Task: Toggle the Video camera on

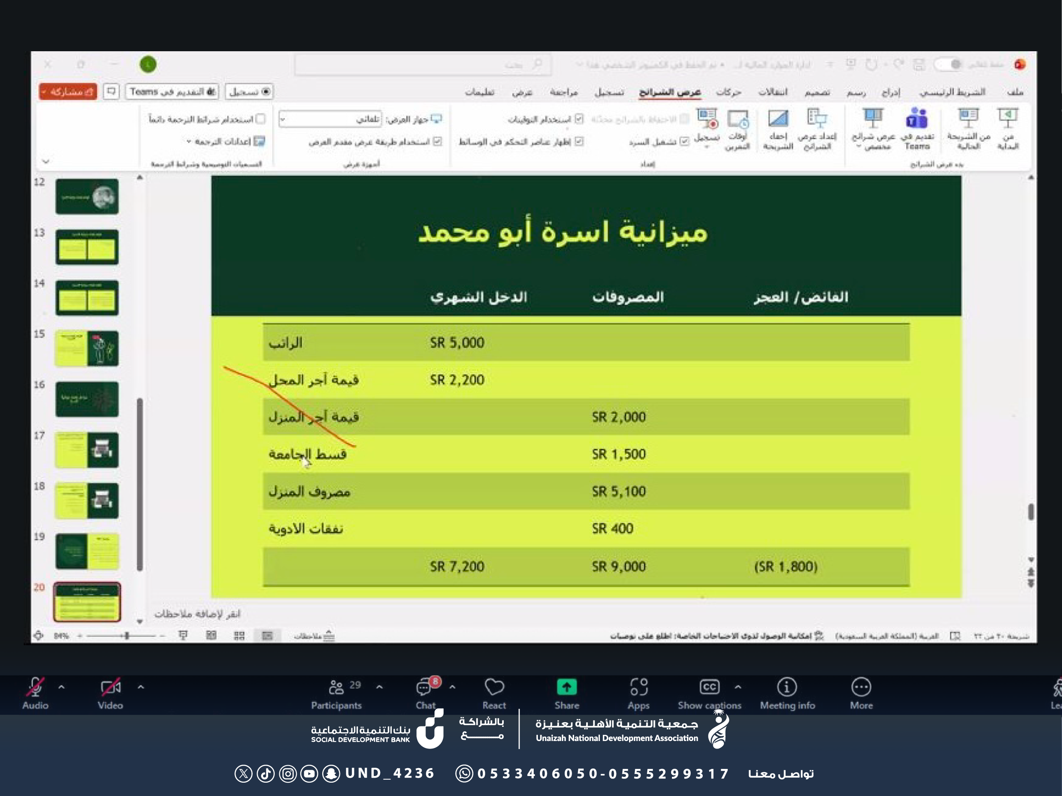Action: tap(110, 687)
